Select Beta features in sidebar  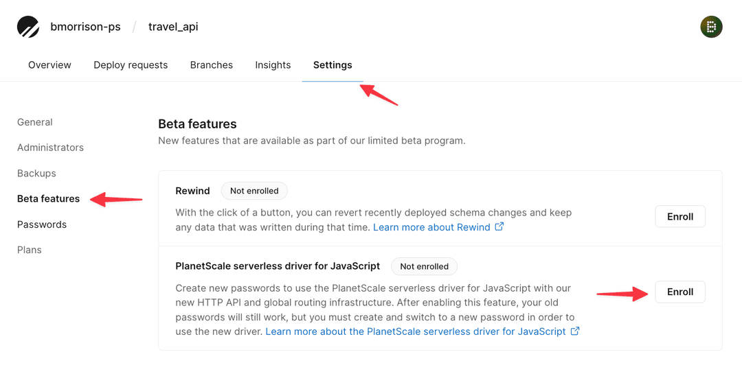pyautogui.click(x=48, y=199)
